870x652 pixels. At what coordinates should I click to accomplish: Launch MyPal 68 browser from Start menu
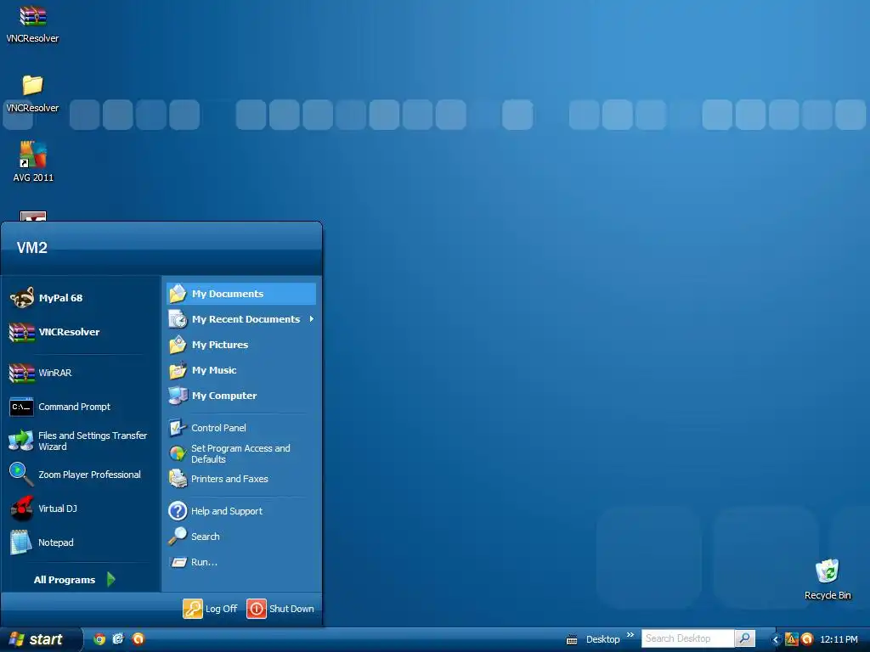81,298
